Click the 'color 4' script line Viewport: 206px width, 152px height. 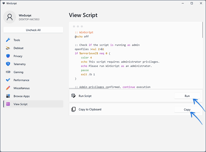pos(86,58)
